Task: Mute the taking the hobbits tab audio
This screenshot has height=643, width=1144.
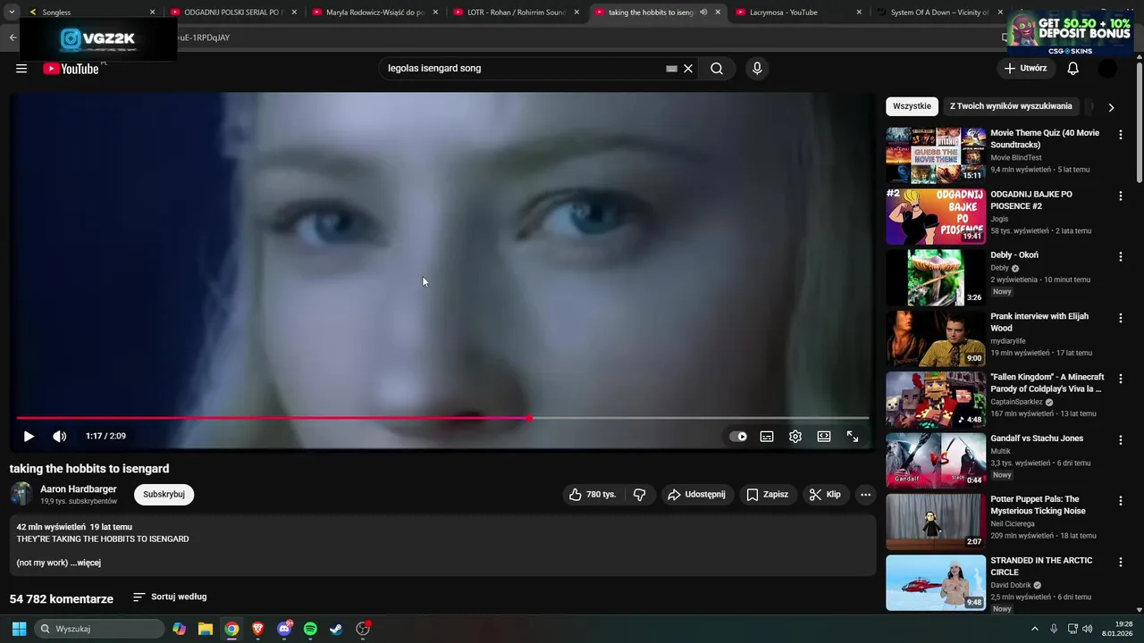Action: pyautogui.click(x=703, y=13)
